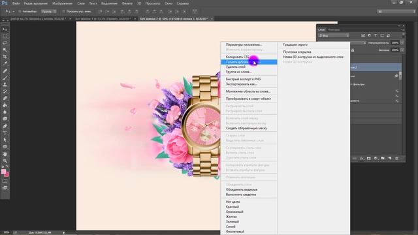The height and width of the screenshot is (235, 418).
Task: Open the Файл menu
Action: click(x=16, y=3)
